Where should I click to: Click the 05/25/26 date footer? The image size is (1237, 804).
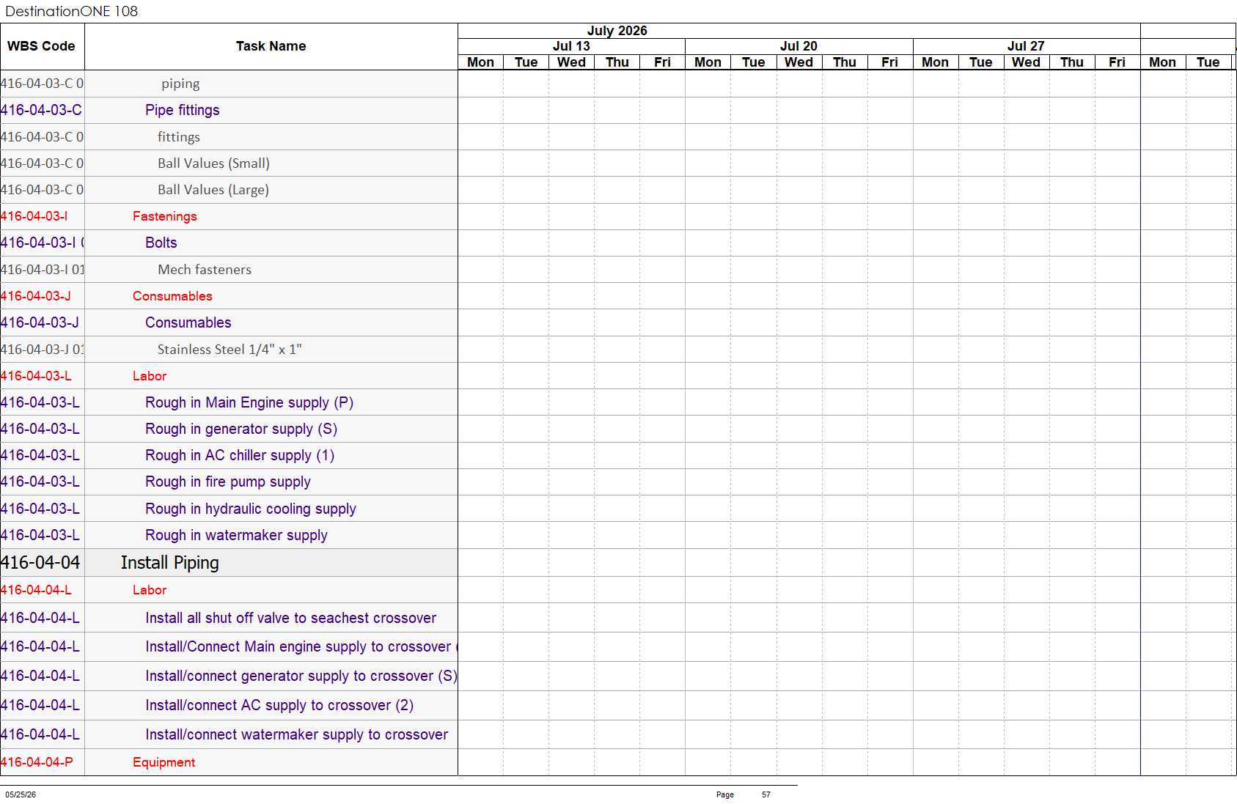tap(21, 794)
